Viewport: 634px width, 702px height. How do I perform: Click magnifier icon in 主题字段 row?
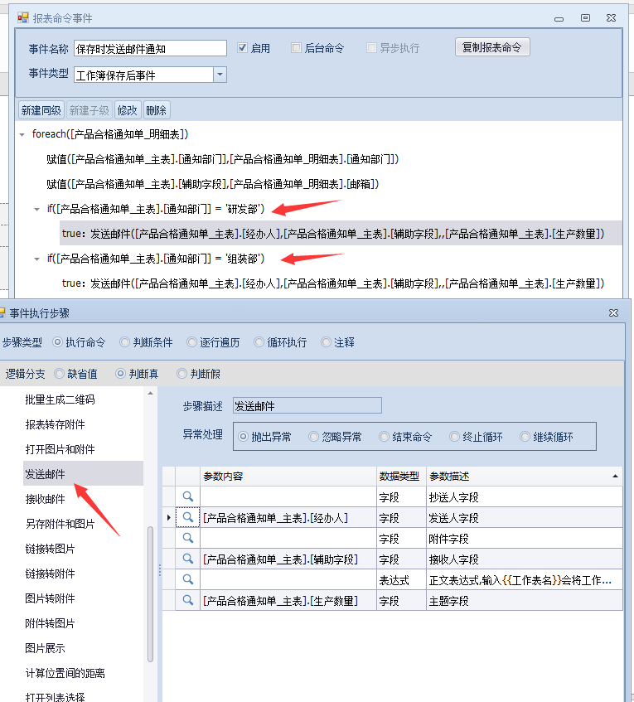pyautogui.click(x=188, y=600)
